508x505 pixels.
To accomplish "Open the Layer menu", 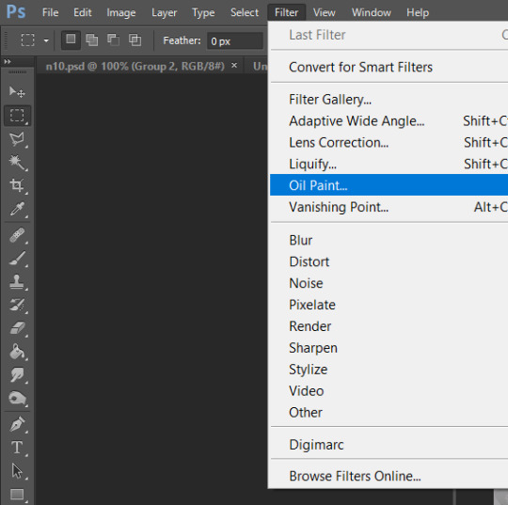I will (164, 12).
